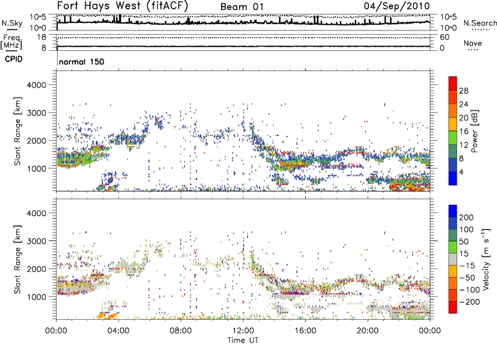Click the '4' value on Power colorbar
This screenshot has height=344, width=497.
pyautogui.click(x=461, y=172)
